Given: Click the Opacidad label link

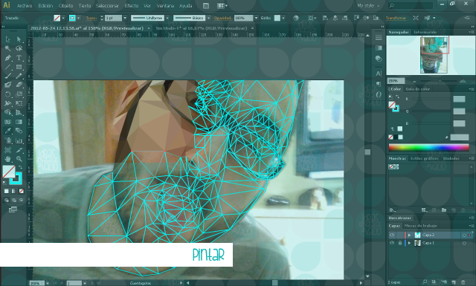Looking at the screenshot, I should click(222, 18).
